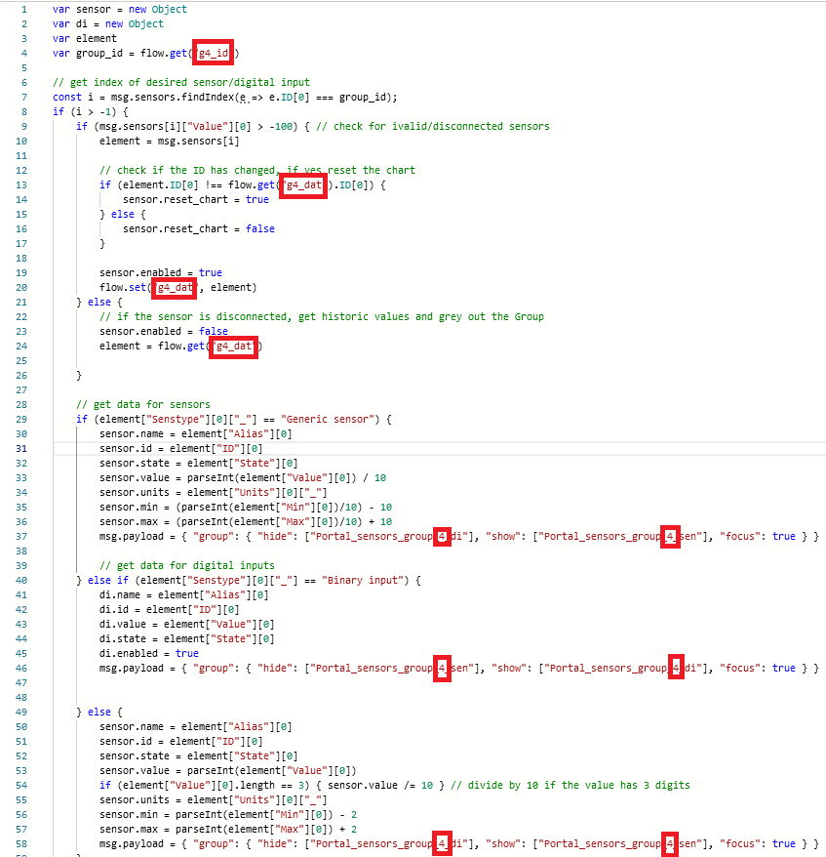Click 'sensor.min' on line 56
The image size is (826, 857).
point(129,814)
